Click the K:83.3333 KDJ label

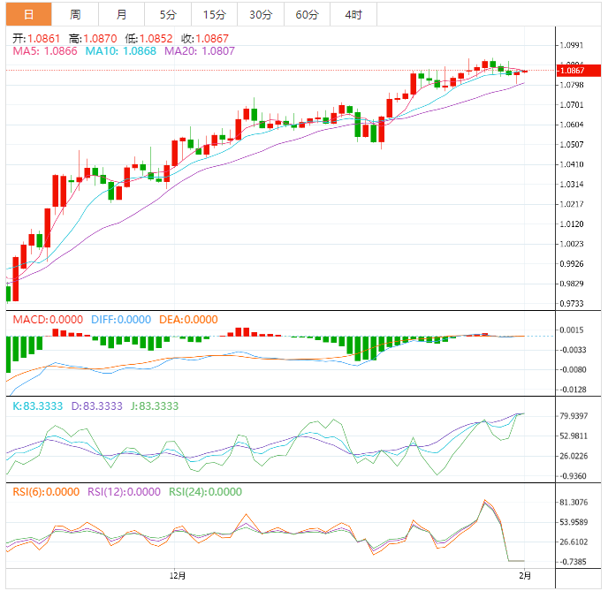click(37, 406)
